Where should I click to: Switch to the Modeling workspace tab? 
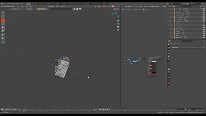(34, 4)
